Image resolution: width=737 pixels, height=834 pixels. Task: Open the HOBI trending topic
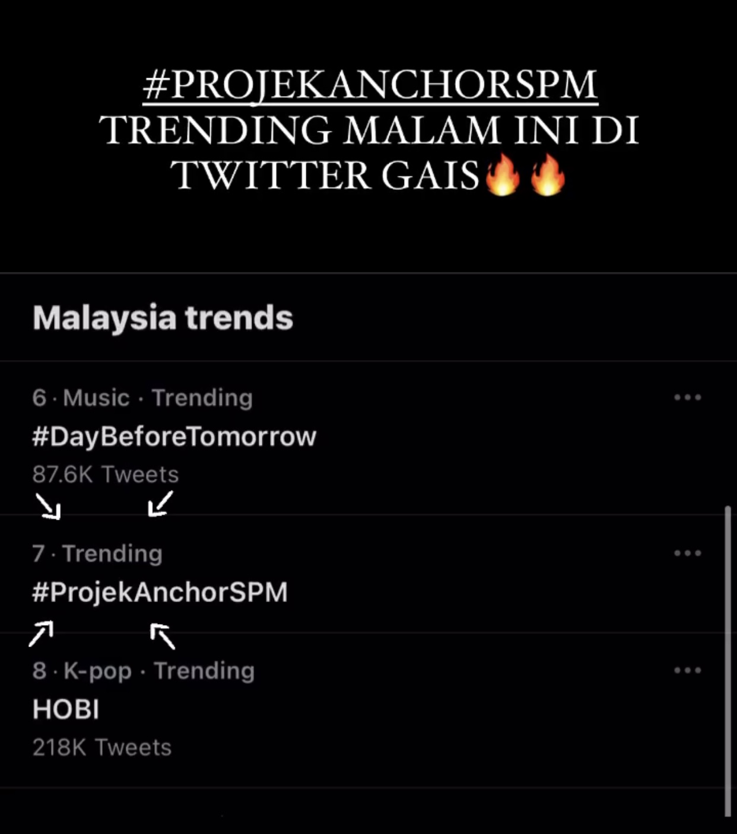click(x=66, y=709)
